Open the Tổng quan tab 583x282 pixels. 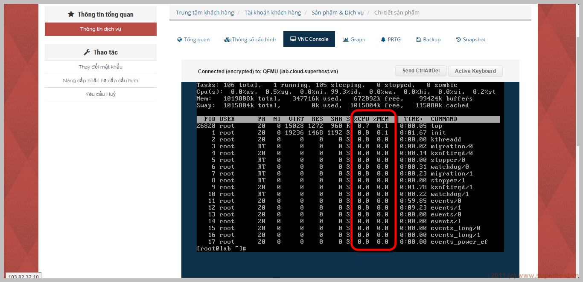click(x=193, y=39)
